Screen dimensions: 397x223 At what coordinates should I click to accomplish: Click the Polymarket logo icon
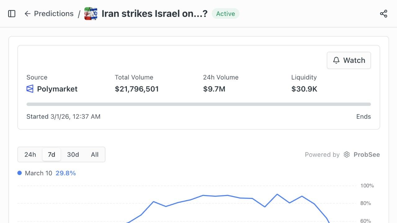tap(30, 89)
